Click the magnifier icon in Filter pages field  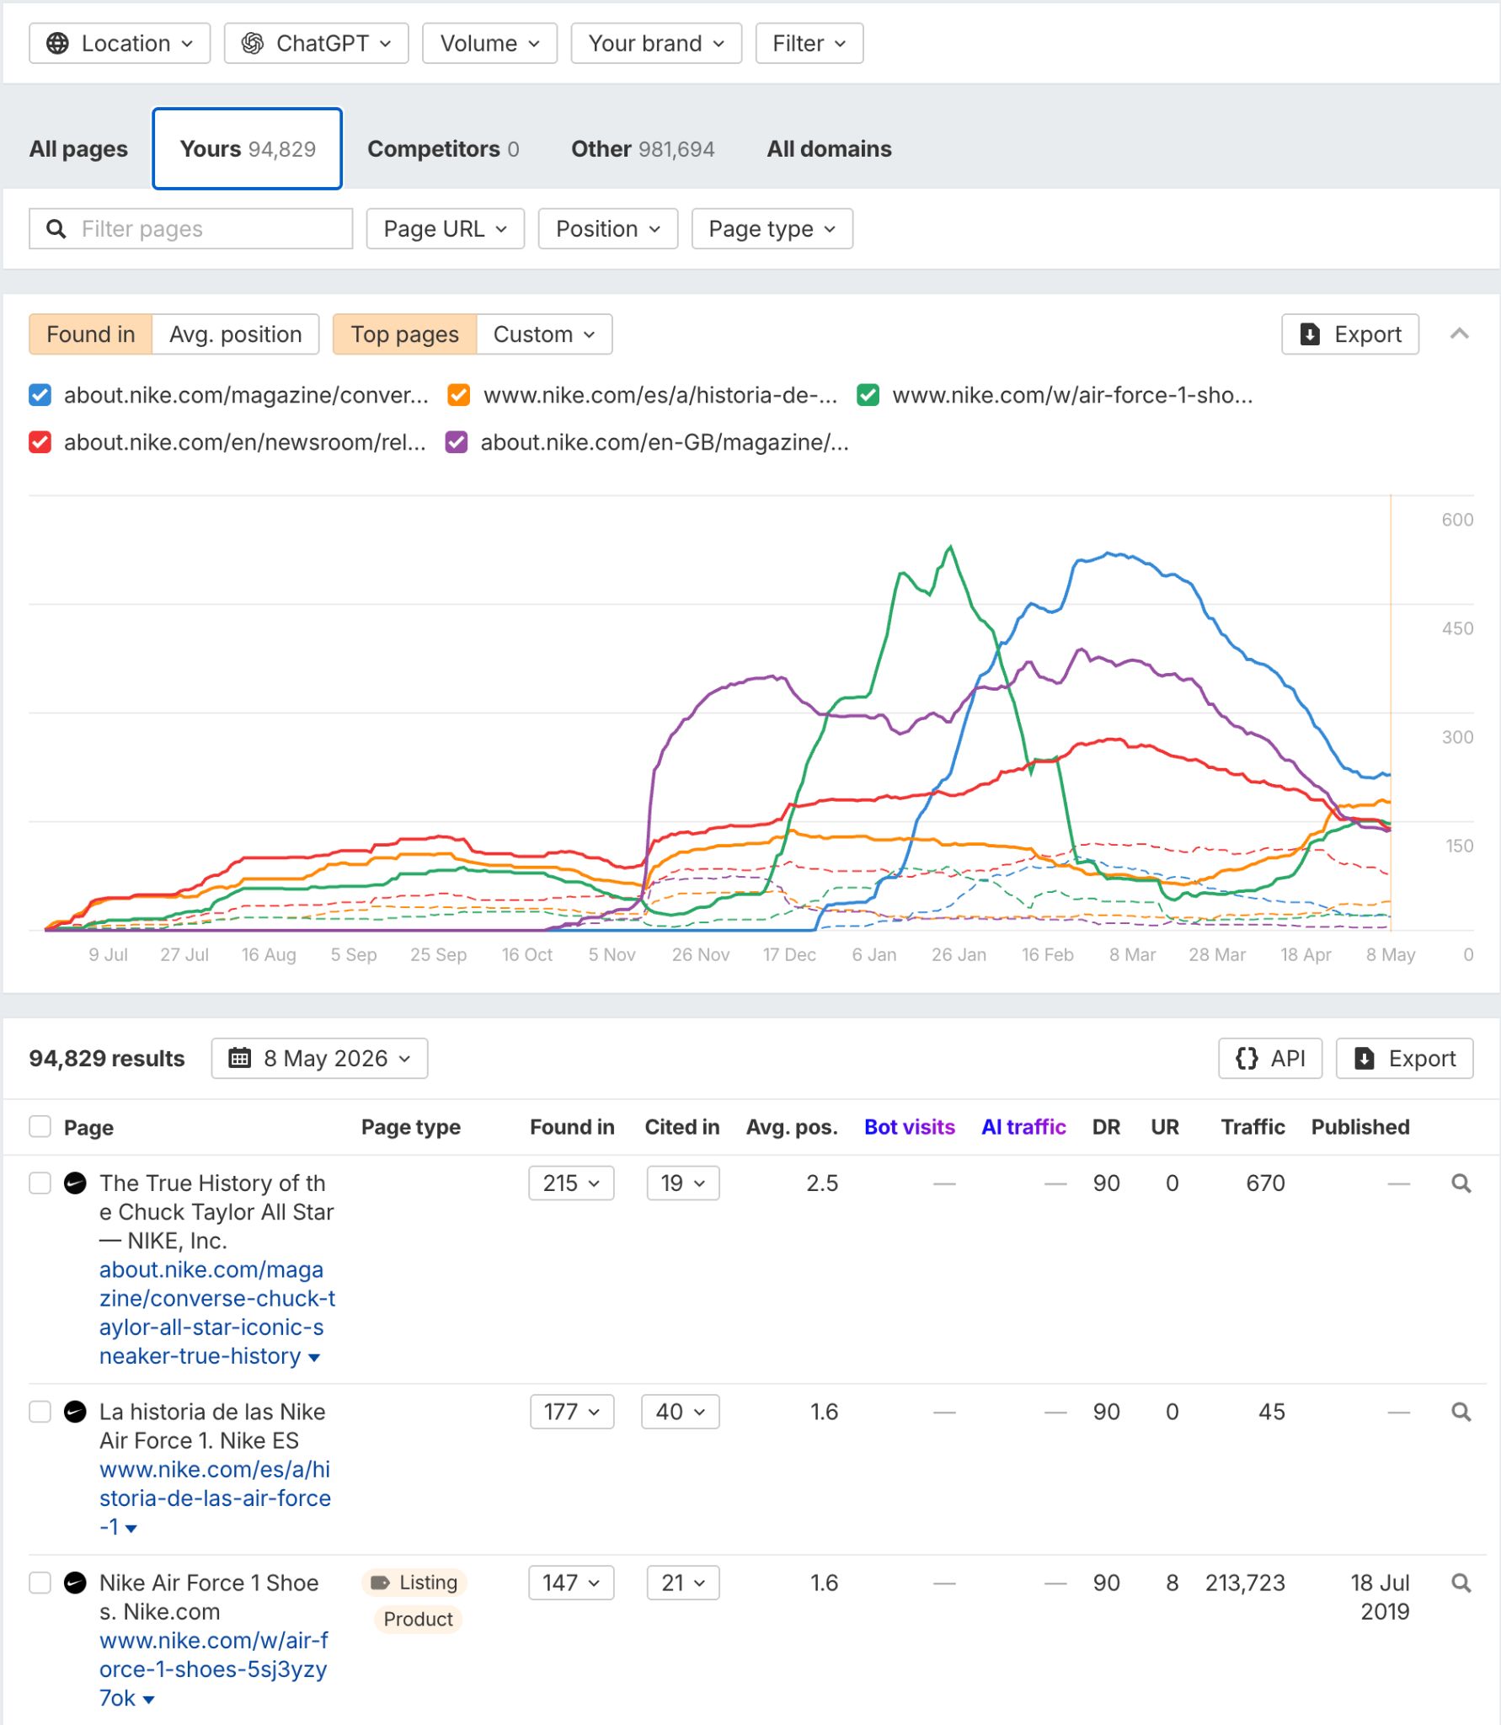[56, 229]
